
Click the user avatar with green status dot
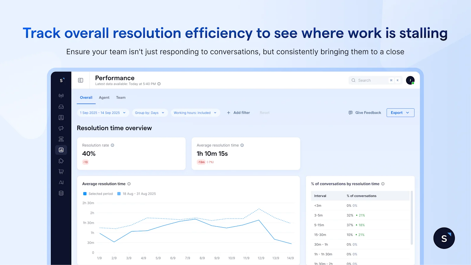point(410,80)
